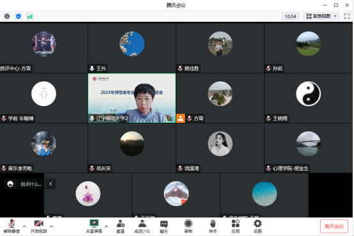Click the blue security shield icon

19,16
